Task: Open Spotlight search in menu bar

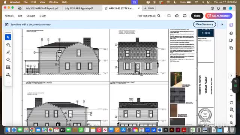Action: (203, 2)
